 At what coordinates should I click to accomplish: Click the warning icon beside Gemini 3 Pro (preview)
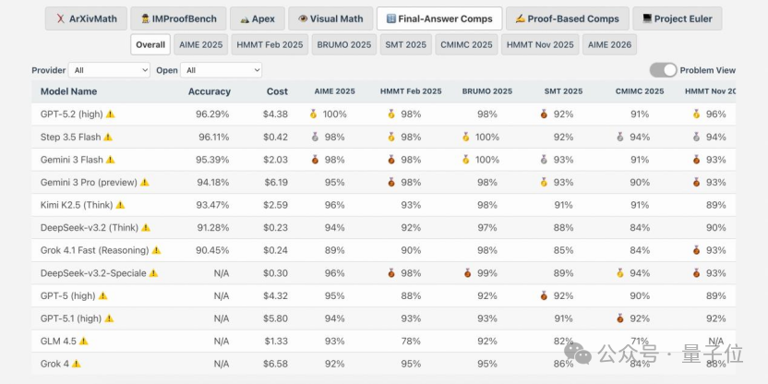[x=145, y=182]
